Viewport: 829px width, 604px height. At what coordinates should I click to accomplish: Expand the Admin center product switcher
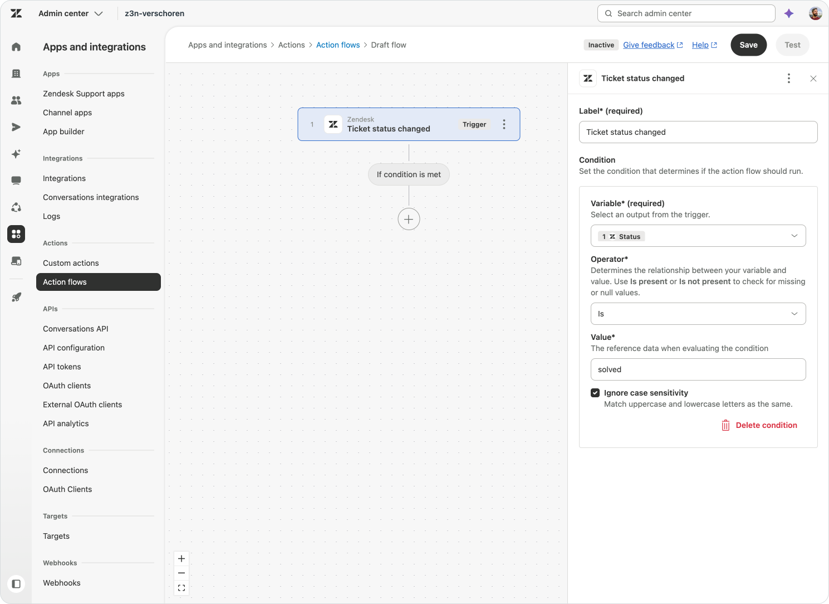click(x=70, y=13)
